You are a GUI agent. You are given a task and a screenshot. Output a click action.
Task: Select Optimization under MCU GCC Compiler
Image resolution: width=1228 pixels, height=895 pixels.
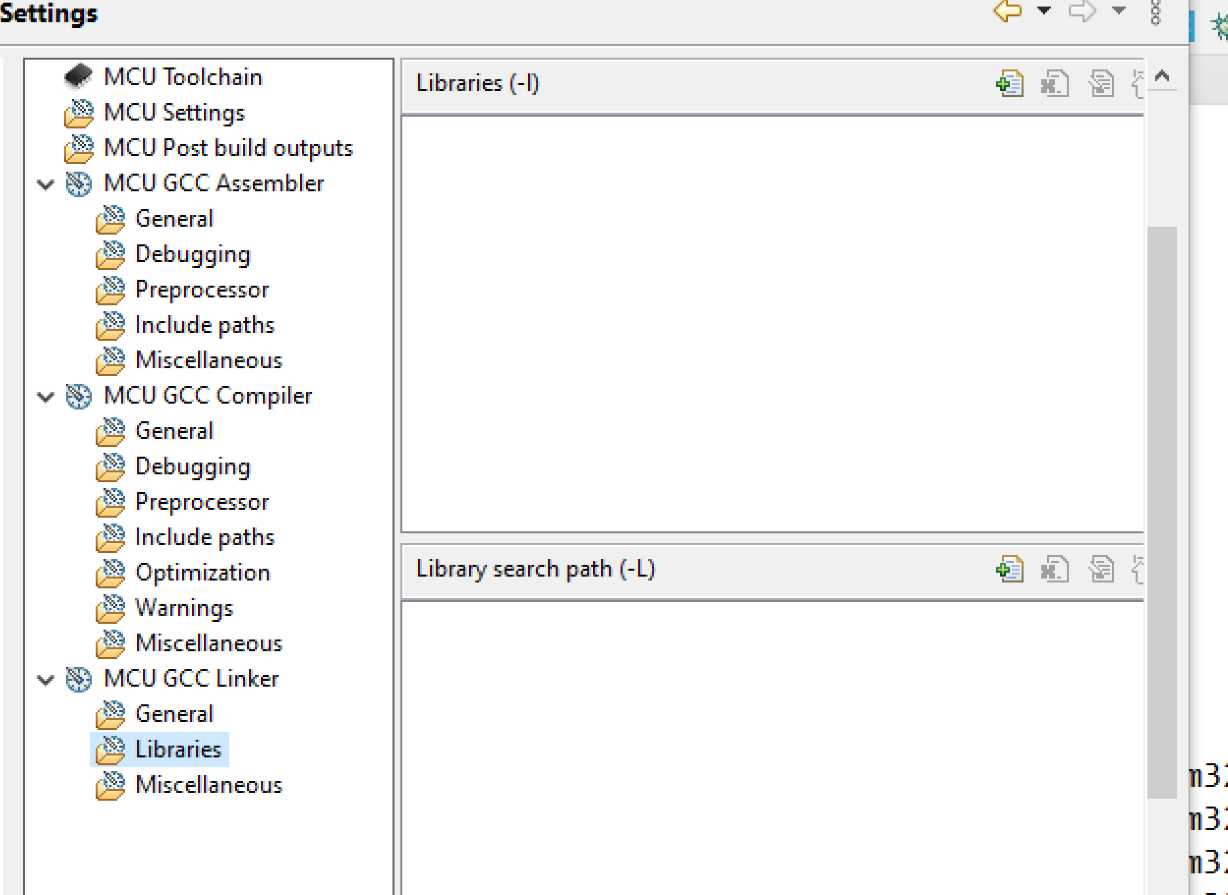point(202,572)
